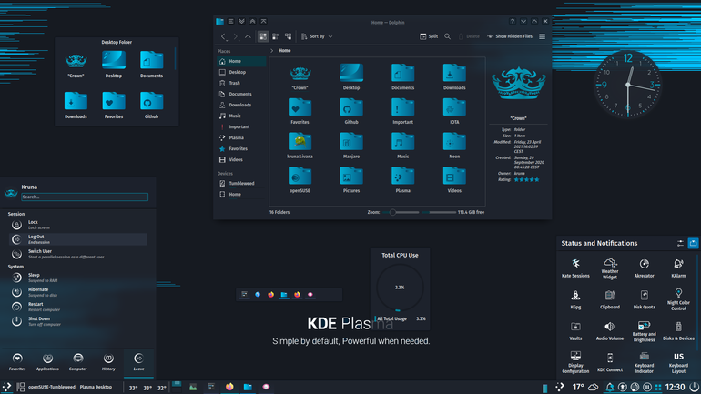This screenshot has width=701, height=394.
Task: Open the window application menu icon in the title bar
Action: [230, 21]
